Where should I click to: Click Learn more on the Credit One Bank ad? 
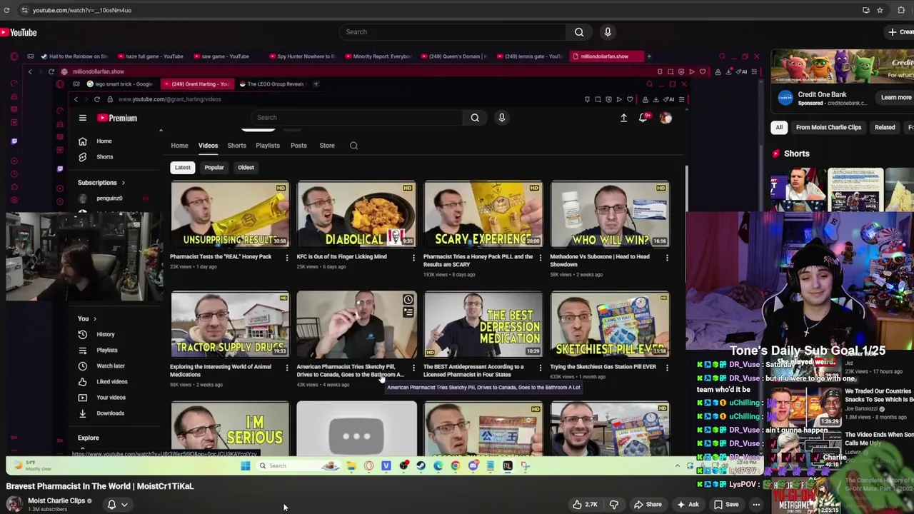pos(895,98)
